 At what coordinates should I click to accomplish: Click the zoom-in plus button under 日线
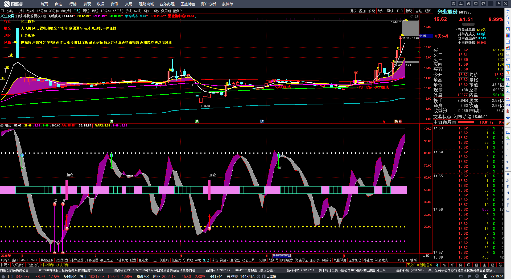423,260
